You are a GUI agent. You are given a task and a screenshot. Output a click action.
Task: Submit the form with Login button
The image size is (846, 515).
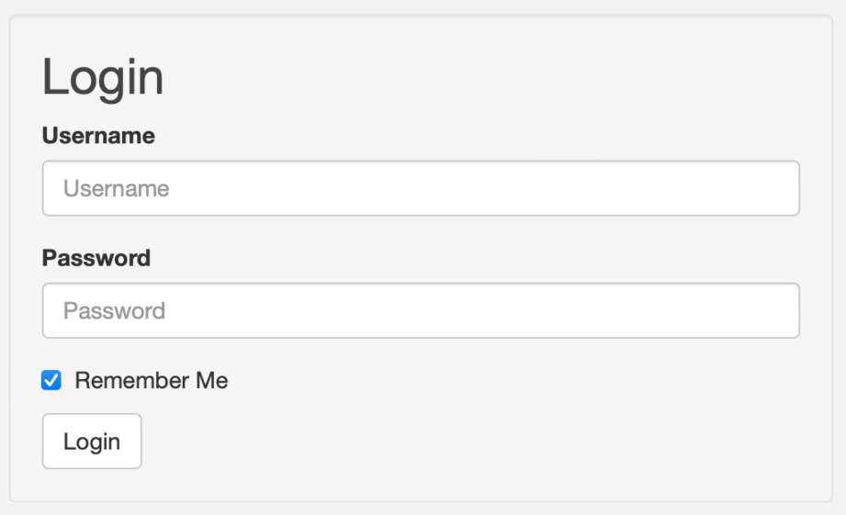92,442
